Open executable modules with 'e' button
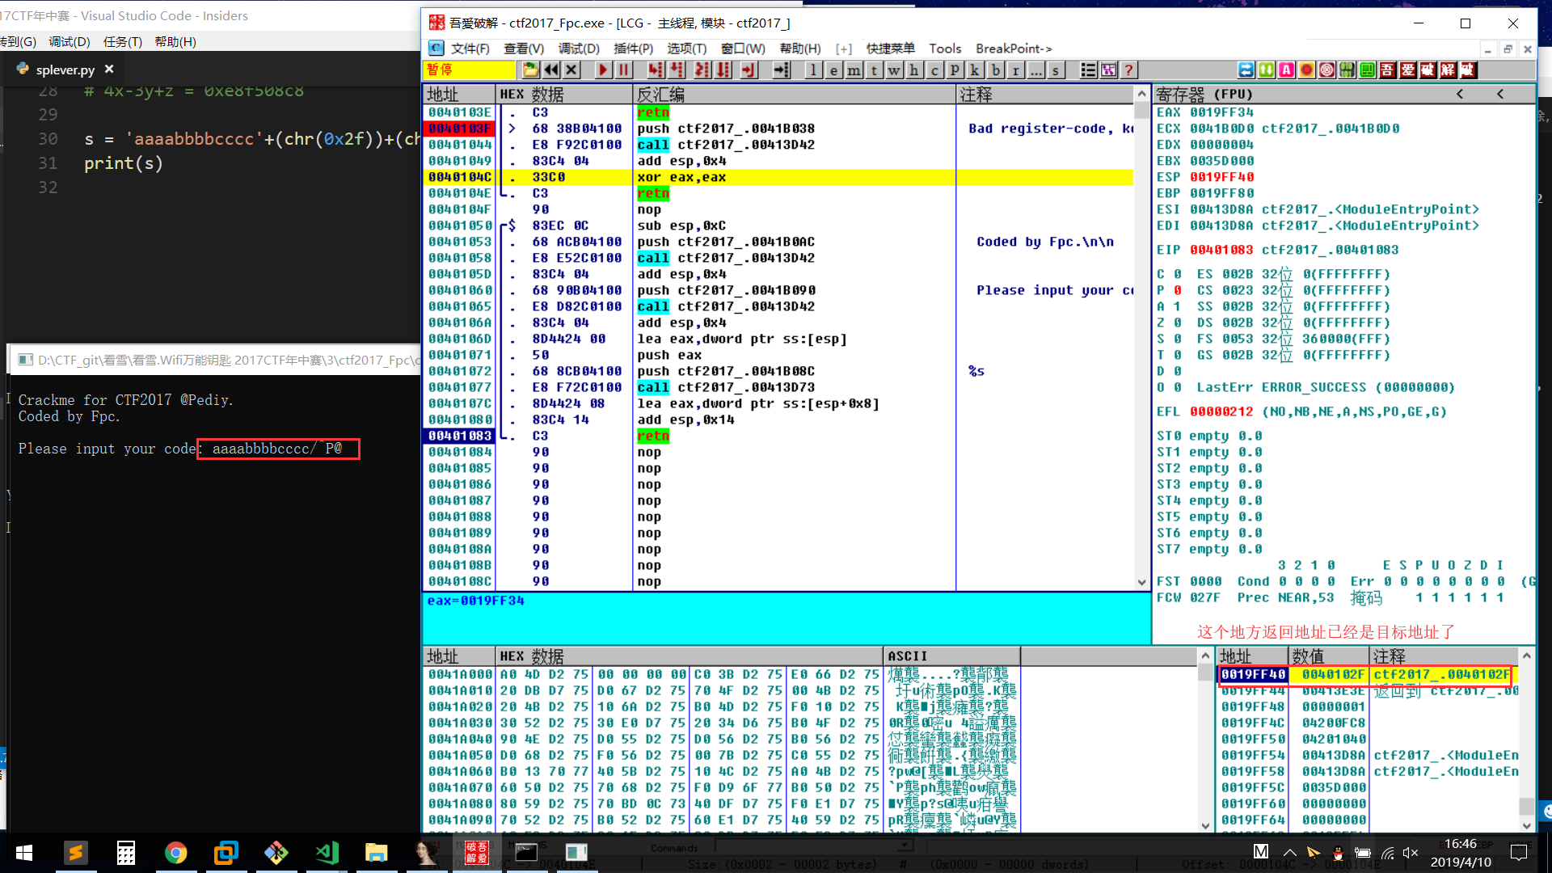 833,70
